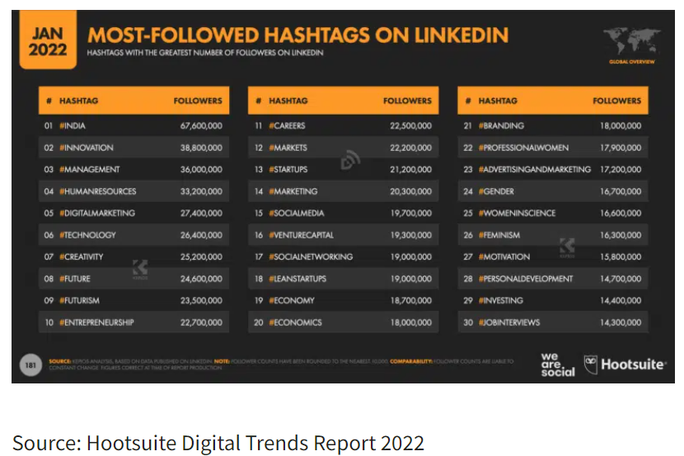Click the #BRANDING hashtag entry
Viewport: 684px width, 456px height.
click(x=501, y=126)
